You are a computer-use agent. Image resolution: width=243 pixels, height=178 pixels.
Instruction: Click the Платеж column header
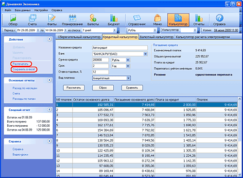[217, 100]
